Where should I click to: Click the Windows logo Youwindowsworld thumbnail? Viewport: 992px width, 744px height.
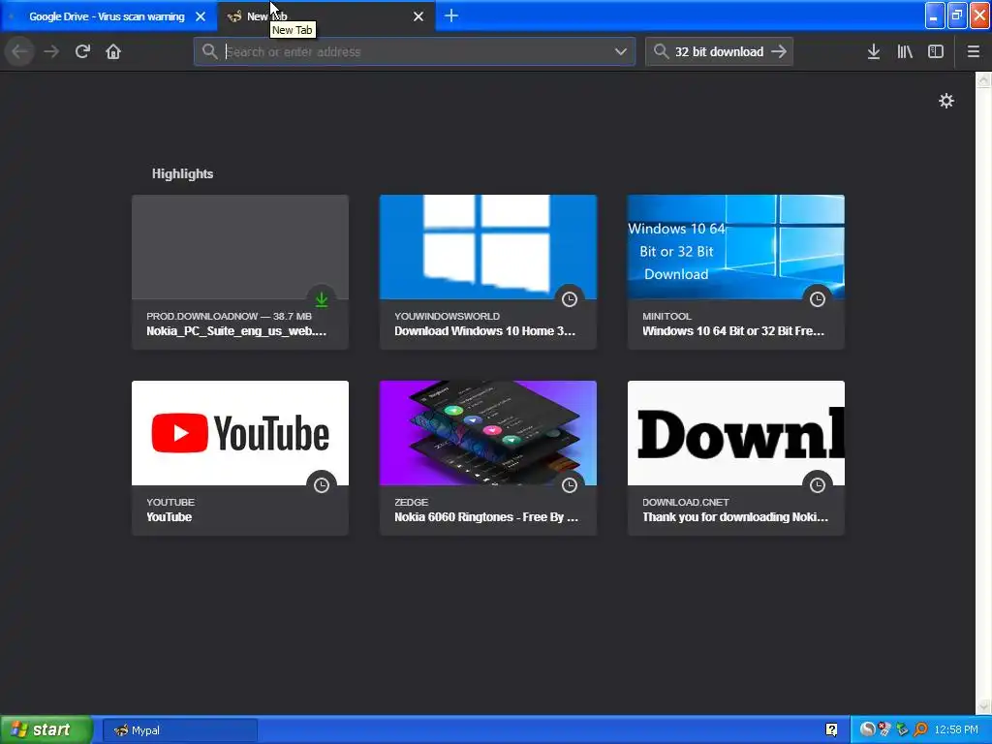(x=488, y=247)
